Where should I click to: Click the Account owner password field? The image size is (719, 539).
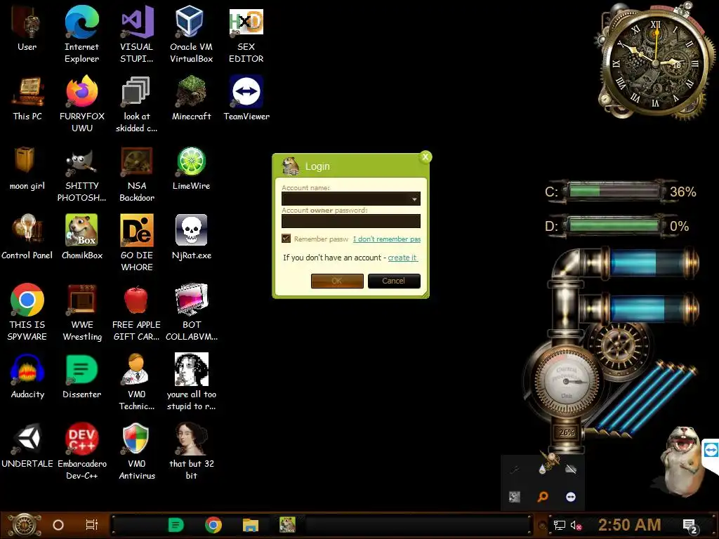(351, 221)
